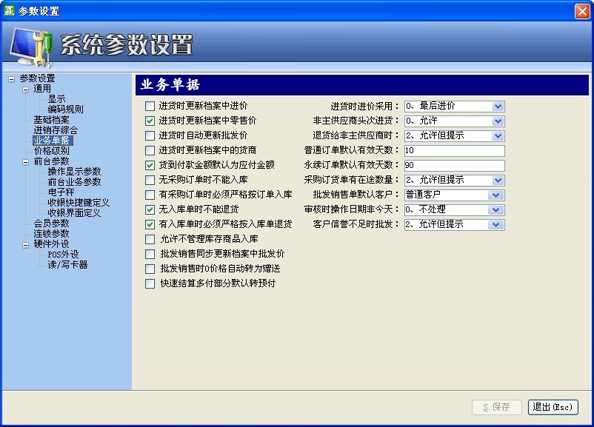
Task: Collapse the 前台参数 tree node
Action: point(25,162)
